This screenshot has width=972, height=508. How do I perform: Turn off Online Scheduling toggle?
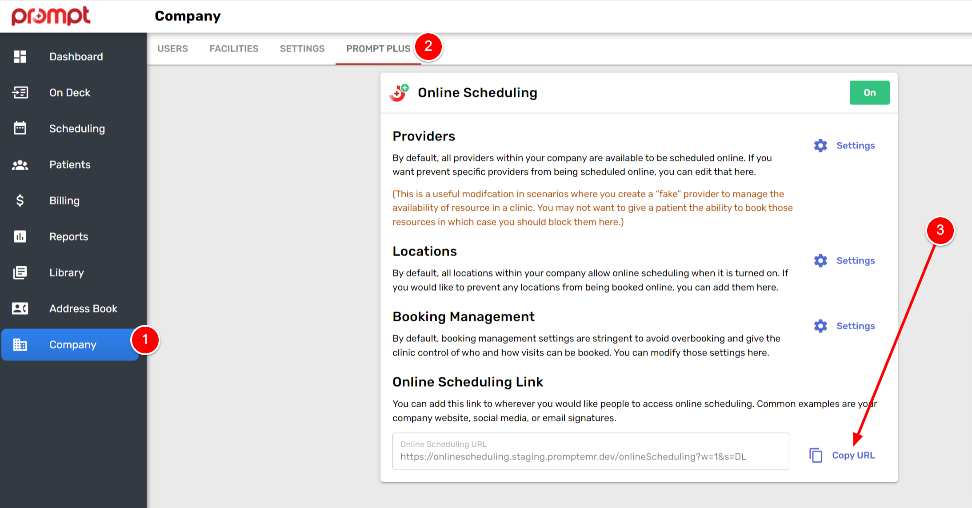(869, 92)
